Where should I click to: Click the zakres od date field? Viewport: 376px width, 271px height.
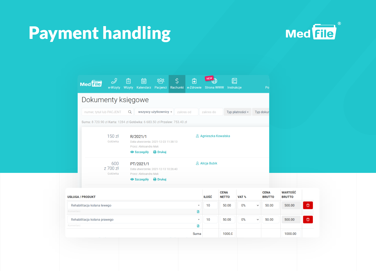tap(186, 112)
